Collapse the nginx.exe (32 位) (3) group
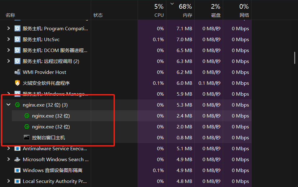This screenshot has height=187, width=298. 8,105
